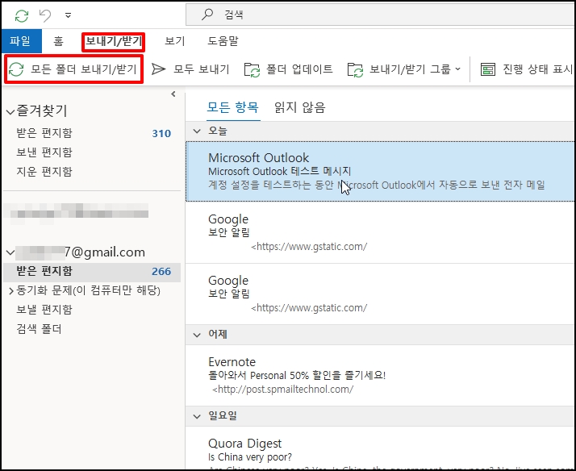The width and height of the screenshot is (576, 471).
Task: Click the unread count 310
Action: (x=161, y=133)
